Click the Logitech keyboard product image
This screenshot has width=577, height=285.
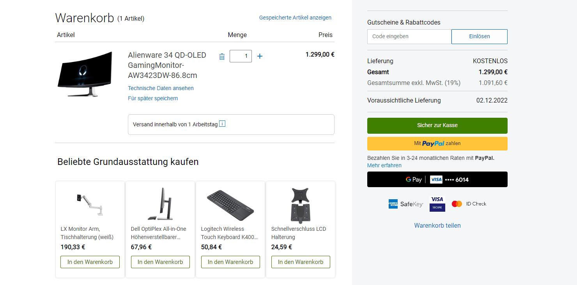coord(230,205)
